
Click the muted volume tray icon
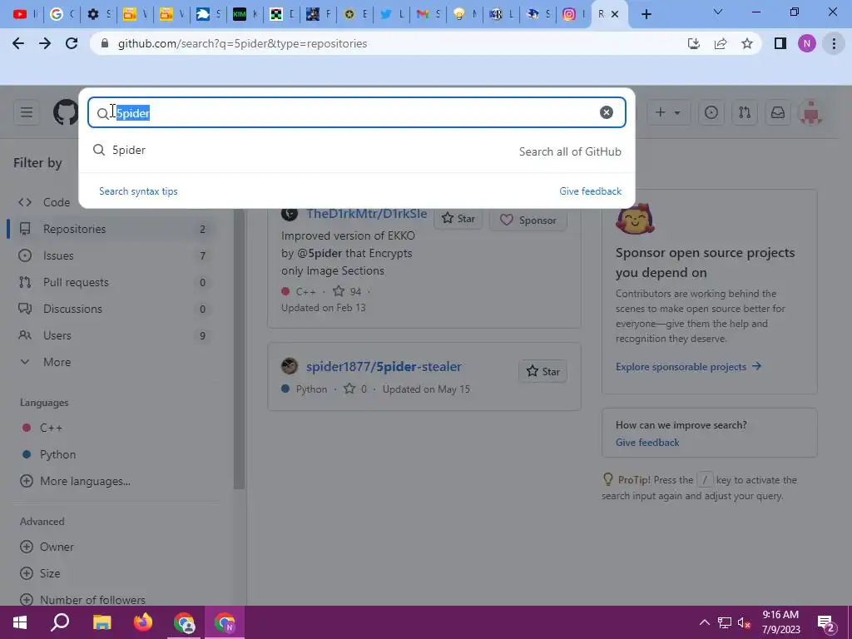tap(745, 622)
